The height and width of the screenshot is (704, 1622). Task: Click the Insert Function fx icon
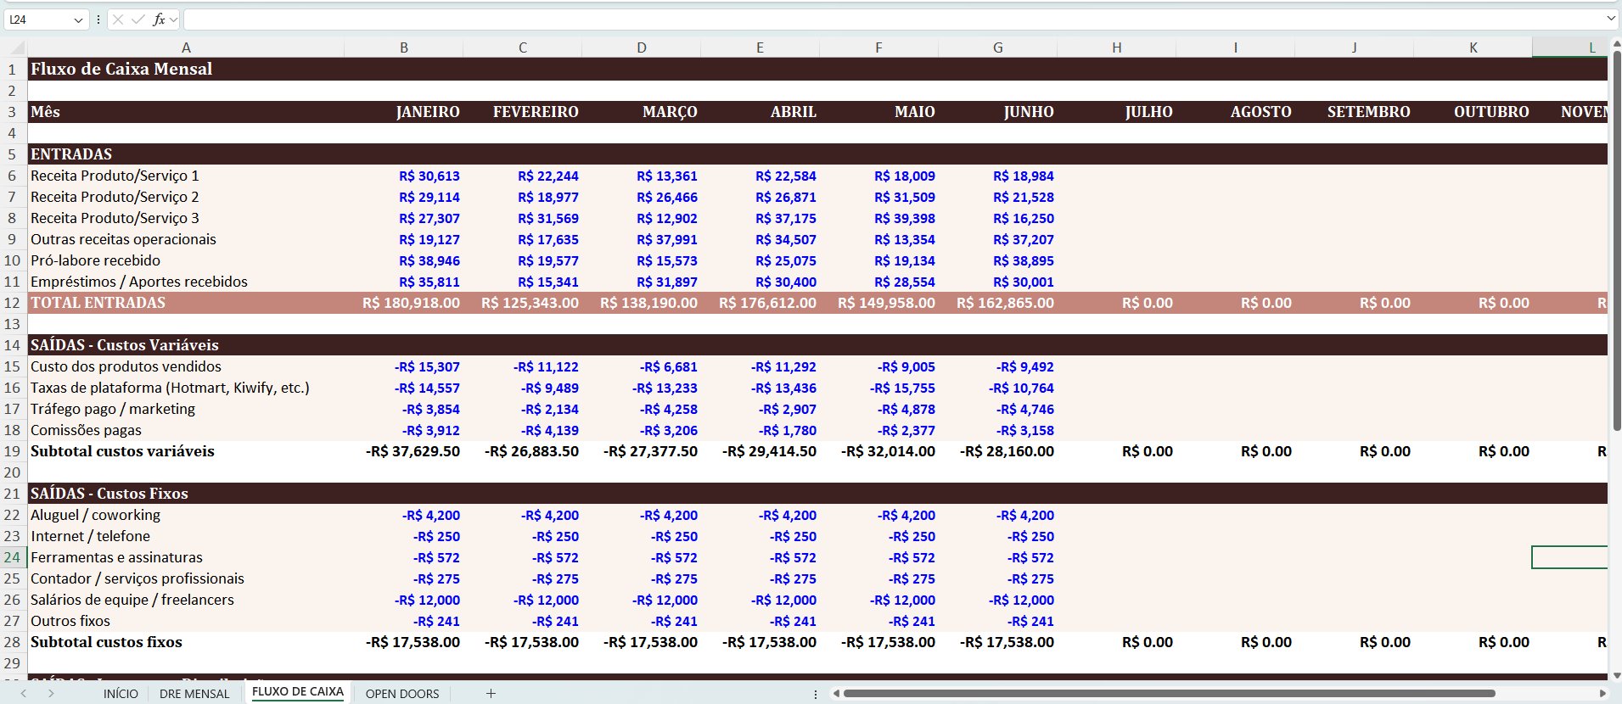click(159, 20)
